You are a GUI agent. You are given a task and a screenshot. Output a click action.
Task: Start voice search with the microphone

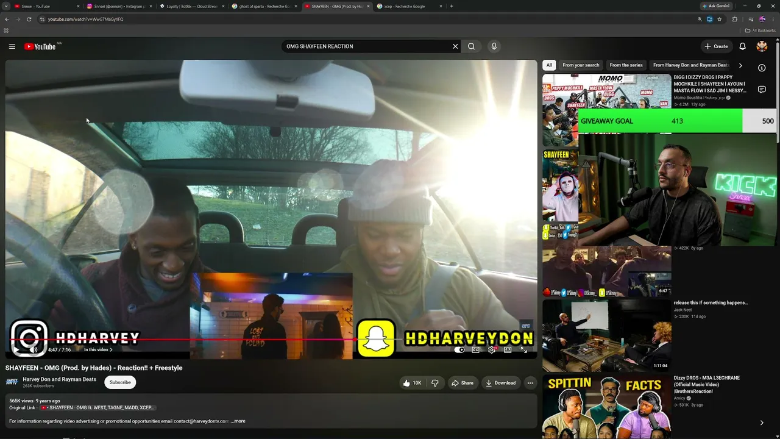[x=494, y=46]
